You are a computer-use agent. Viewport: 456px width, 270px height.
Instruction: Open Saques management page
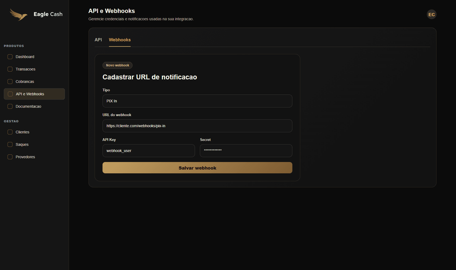[x=34, y=144]
